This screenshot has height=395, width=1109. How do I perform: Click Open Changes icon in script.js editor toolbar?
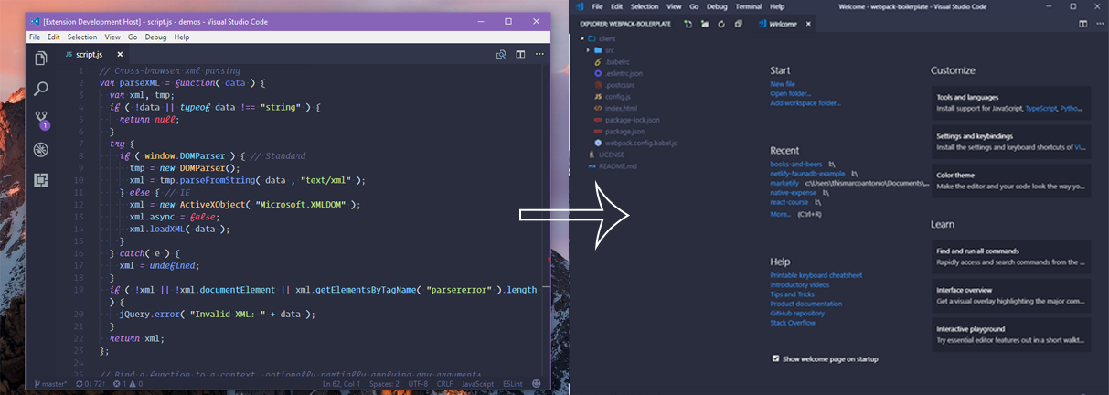[x=501, y=54]
